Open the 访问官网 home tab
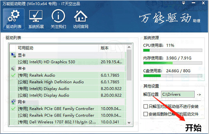The height and width of the screenshot is (134, 209). coord(81,19)
